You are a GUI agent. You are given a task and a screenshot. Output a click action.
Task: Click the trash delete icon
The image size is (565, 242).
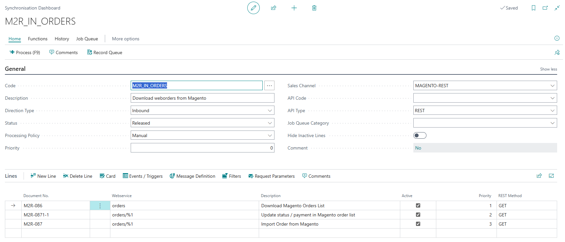click(314, 8)
